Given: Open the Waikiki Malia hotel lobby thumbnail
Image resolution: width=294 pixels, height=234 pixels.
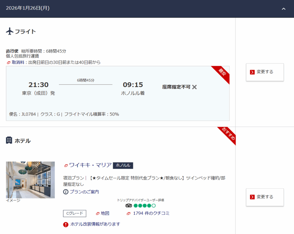Looking at the screenshot, I should 30,180.
